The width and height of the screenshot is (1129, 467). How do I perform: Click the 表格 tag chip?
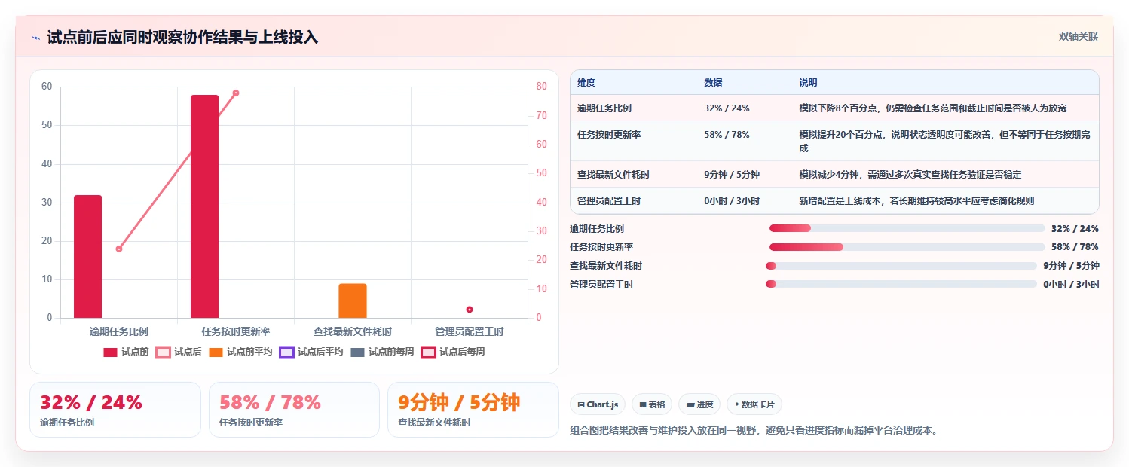point(652,404)
